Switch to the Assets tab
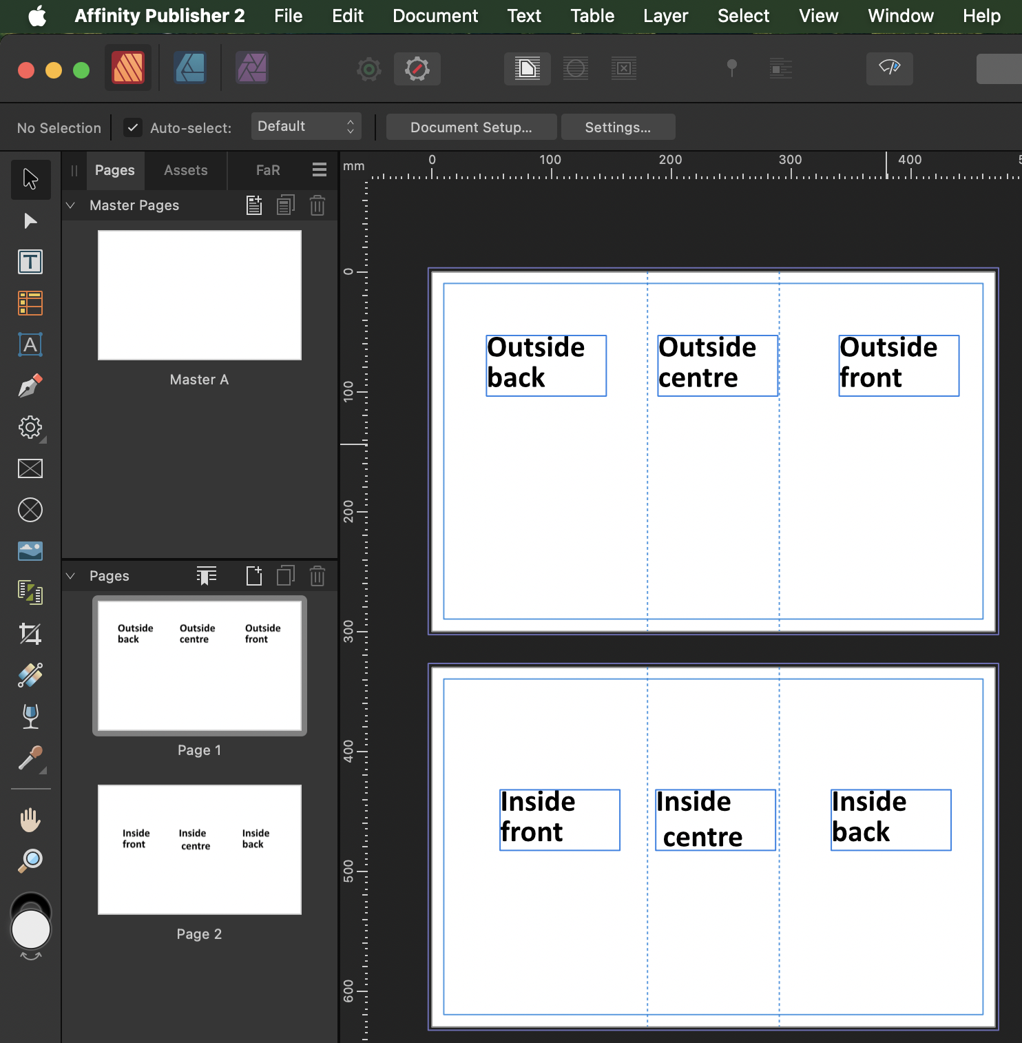1022x1043 pixels. point(185,170)
